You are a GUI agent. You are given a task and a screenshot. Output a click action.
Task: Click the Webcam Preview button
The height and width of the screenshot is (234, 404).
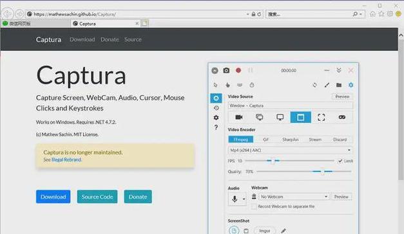click(341, 197)
